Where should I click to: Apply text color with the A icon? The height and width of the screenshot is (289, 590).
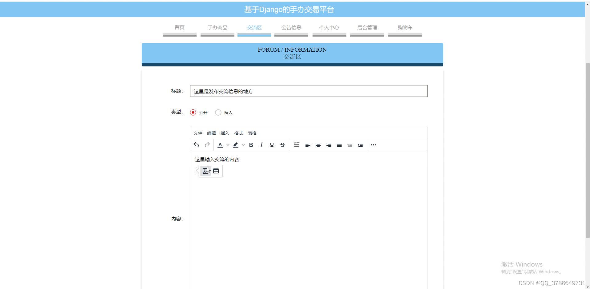pos(220,145)
